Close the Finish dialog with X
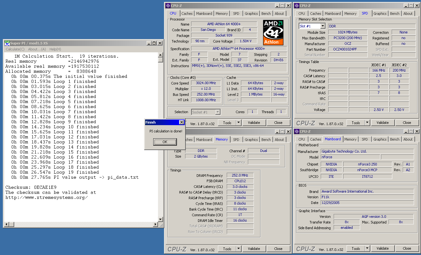Screen dimensions: 421x255 pyautogui.click(x=181, y=122)
